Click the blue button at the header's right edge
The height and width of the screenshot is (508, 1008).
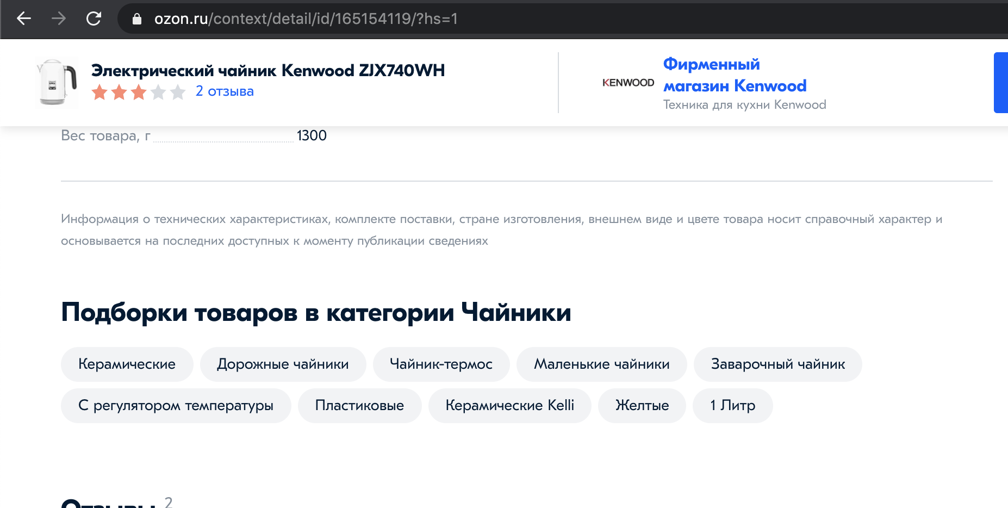1001,83
